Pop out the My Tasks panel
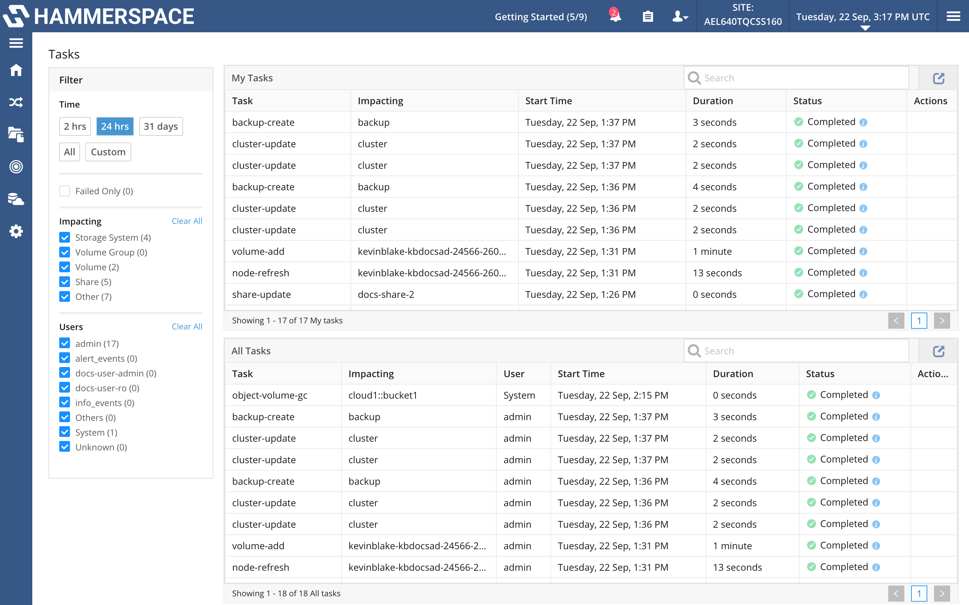 pyautogui.click(x=939, y=78)
